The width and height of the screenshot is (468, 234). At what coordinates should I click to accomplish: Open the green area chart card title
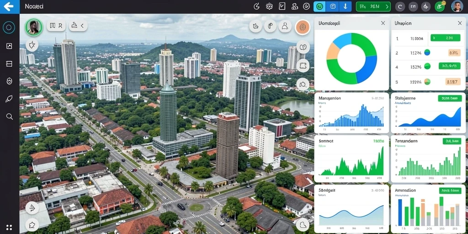(x=326, y=141)
